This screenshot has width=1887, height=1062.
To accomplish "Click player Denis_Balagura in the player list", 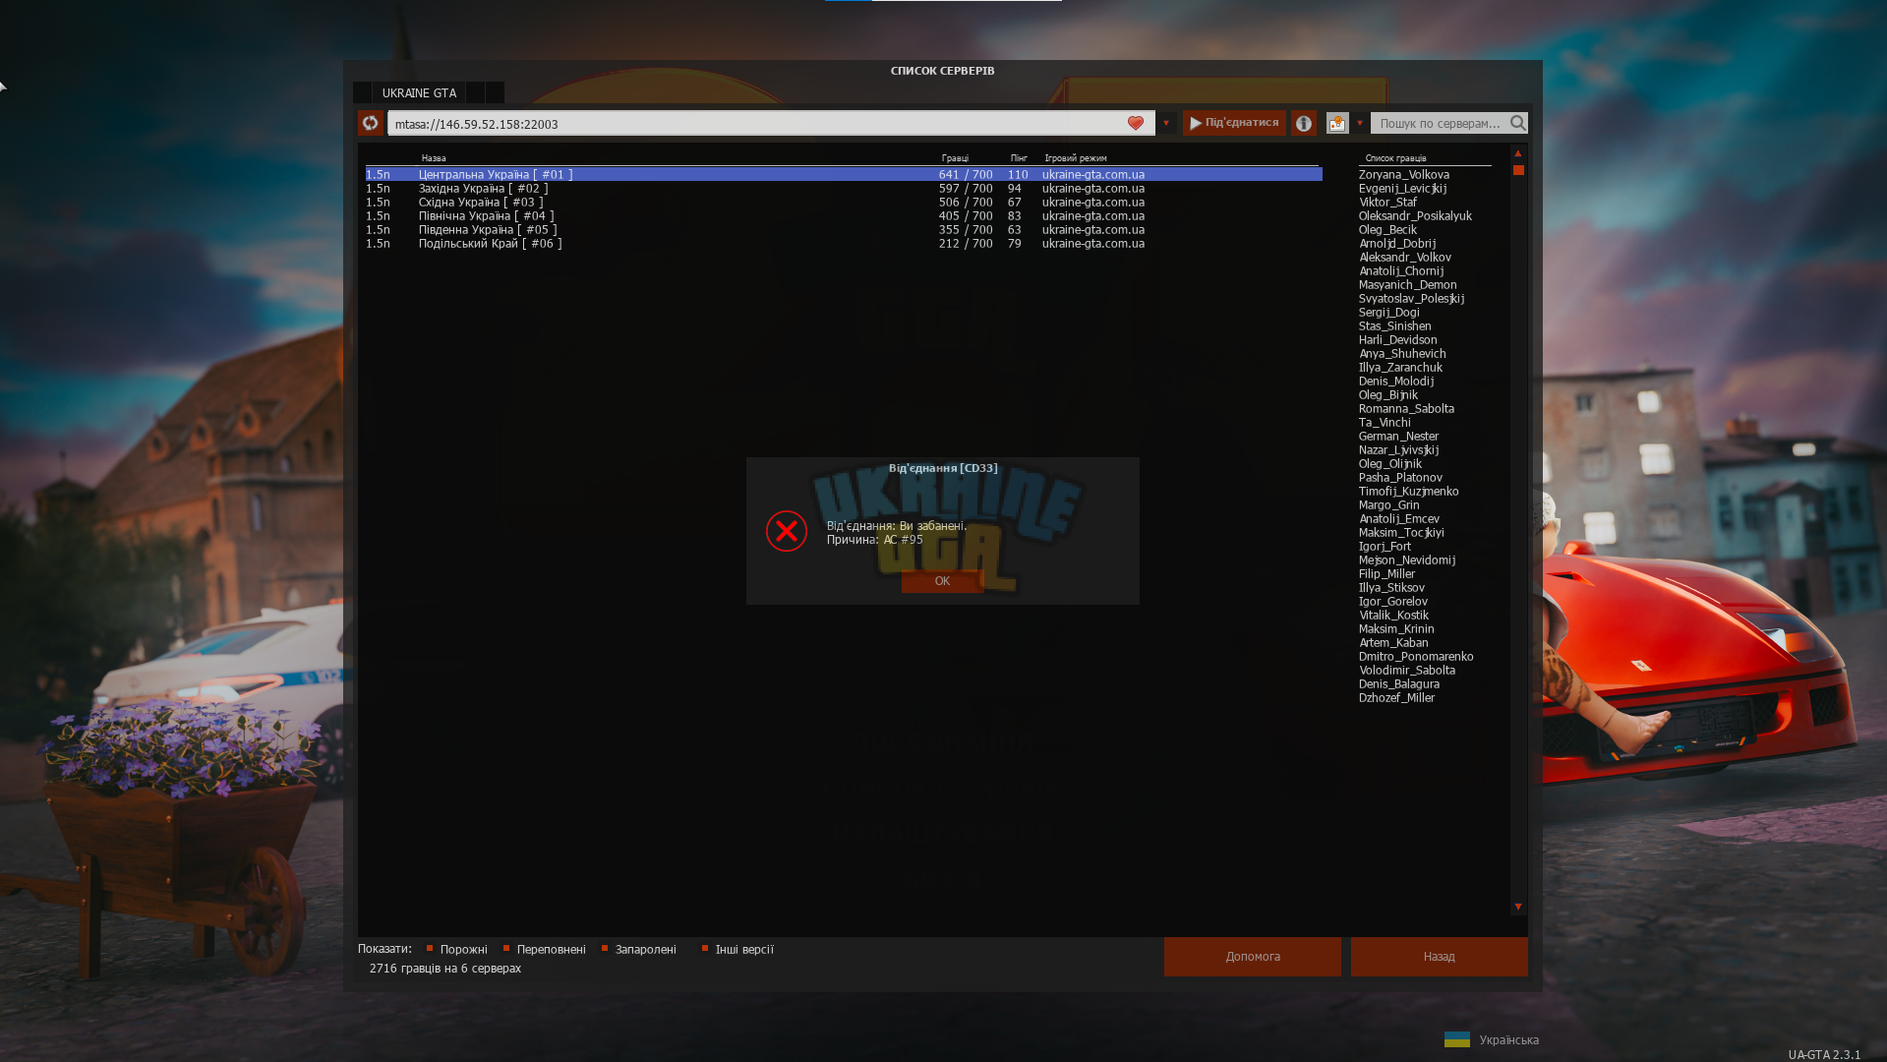I will 1399,683.
